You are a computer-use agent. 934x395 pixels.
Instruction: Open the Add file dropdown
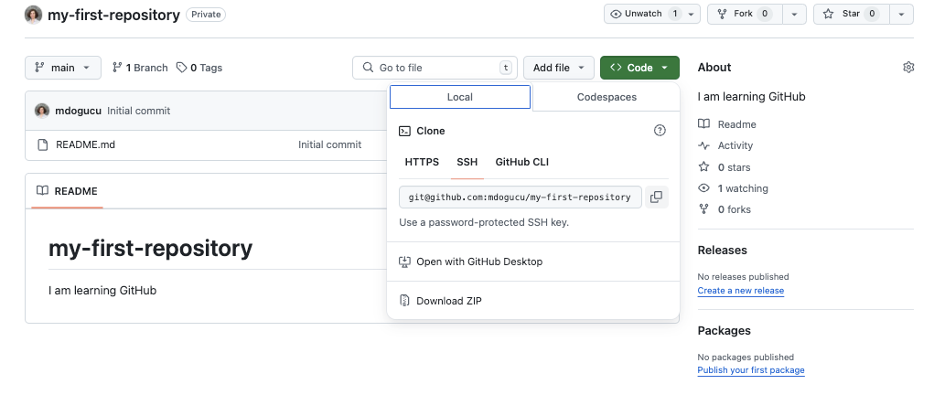[x=559, y=68]
